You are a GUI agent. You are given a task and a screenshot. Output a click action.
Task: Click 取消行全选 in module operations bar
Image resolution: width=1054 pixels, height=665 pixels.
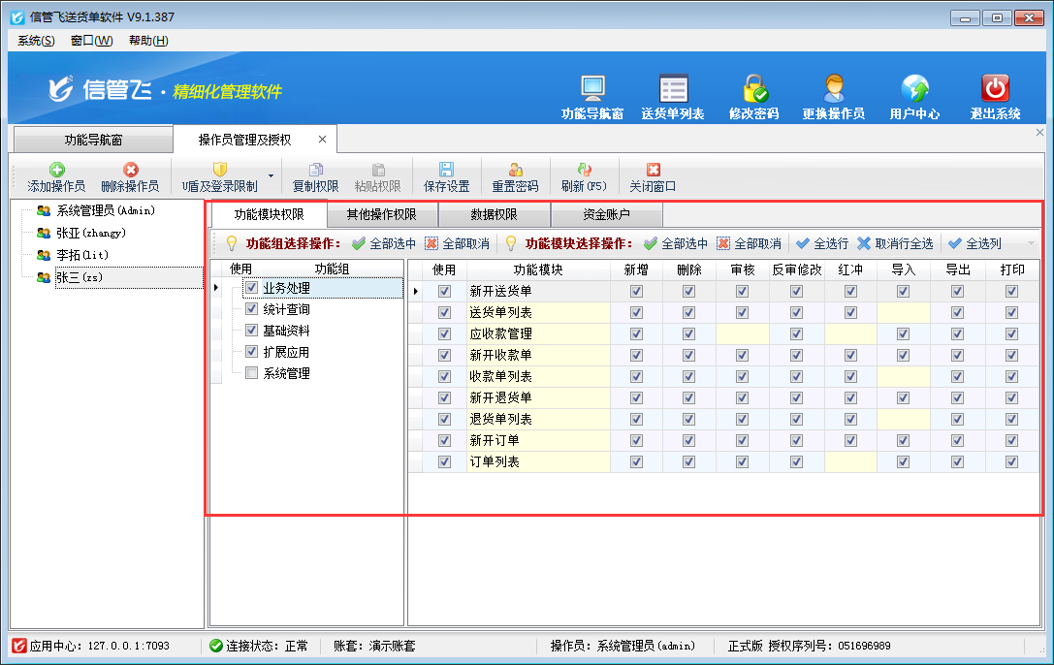[894, 243]
